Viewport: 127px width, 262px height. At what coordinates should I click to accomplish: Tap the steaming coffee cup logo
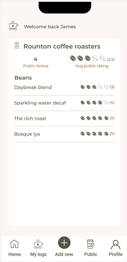(x=13, y=25)
